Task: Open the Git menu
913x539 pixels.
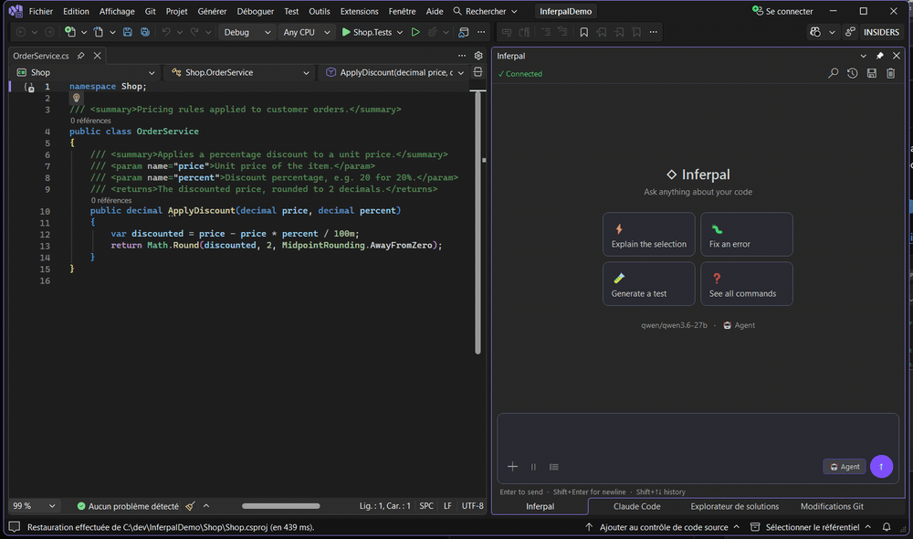Action: pyautogui.click(x=151, y=11)
